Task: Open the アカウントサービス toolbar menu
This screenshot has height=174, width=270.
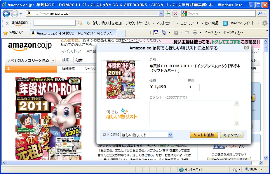Action: [140, 23]
